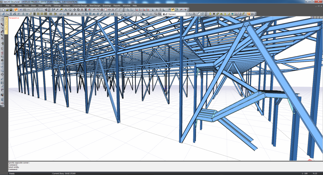
Task: Toggle the table-grid button at steel toolbar end
Action: click(x=252, y=14)
